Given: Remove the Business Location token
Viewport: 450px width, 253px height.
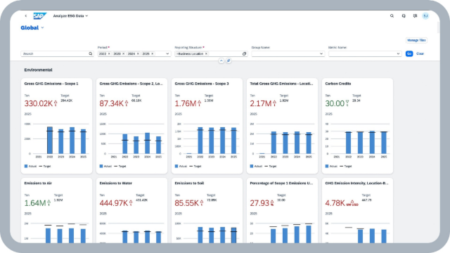Looking at the screenshot, I should [206, 53].
